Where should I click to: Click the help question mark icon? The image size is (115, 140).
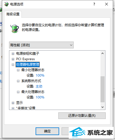tap(94, 4)
